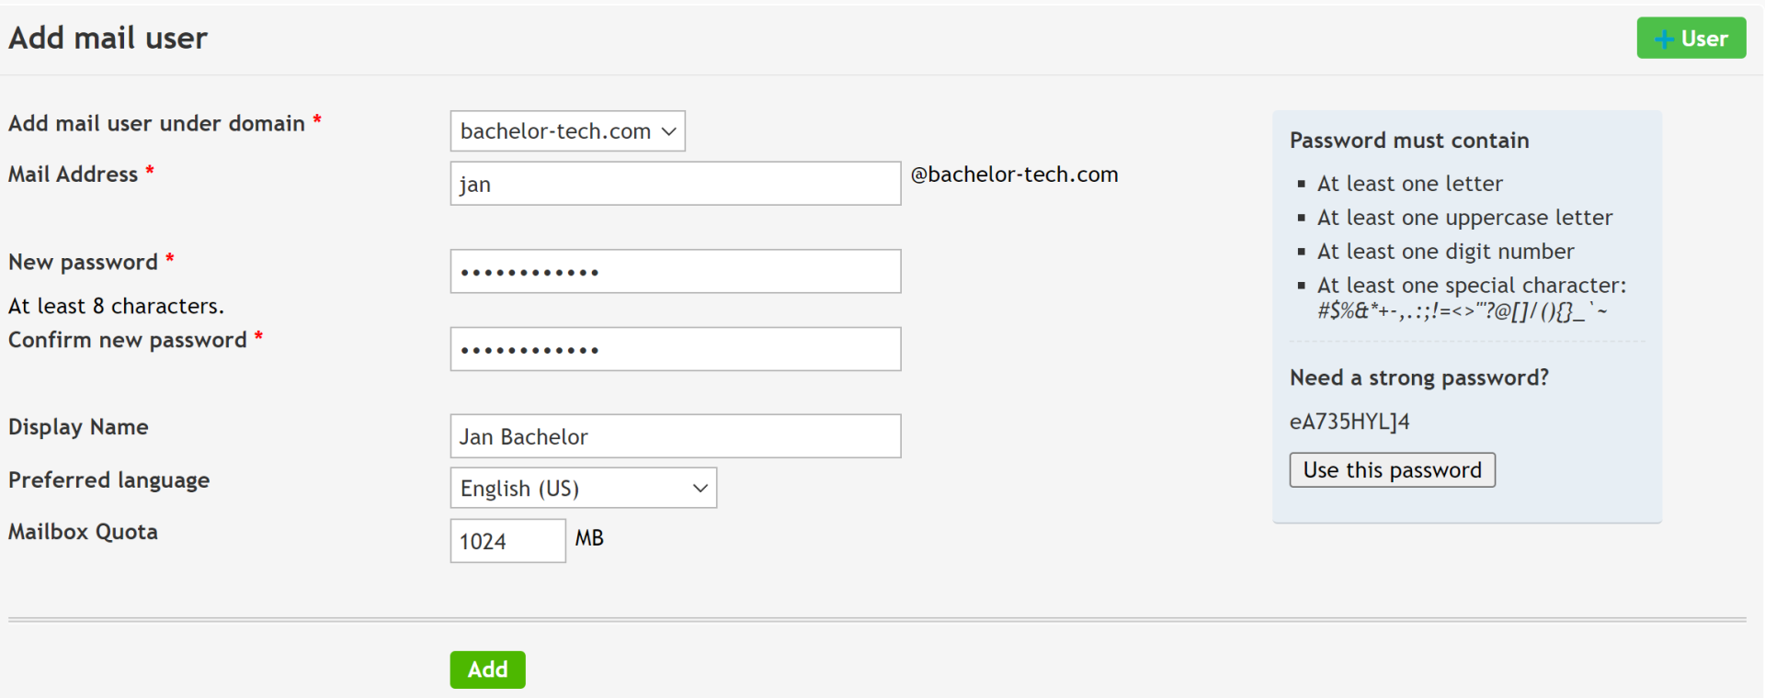
Task: Click the @bachelor-tech.com domain suffix label
Action: pos(1014,174)
